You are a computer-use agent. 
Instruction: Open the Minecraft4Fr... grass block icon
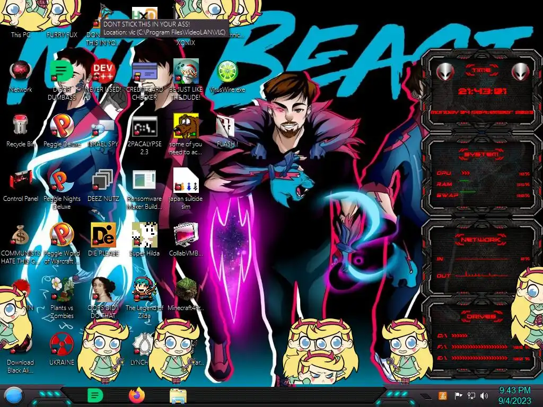(186, 294)
